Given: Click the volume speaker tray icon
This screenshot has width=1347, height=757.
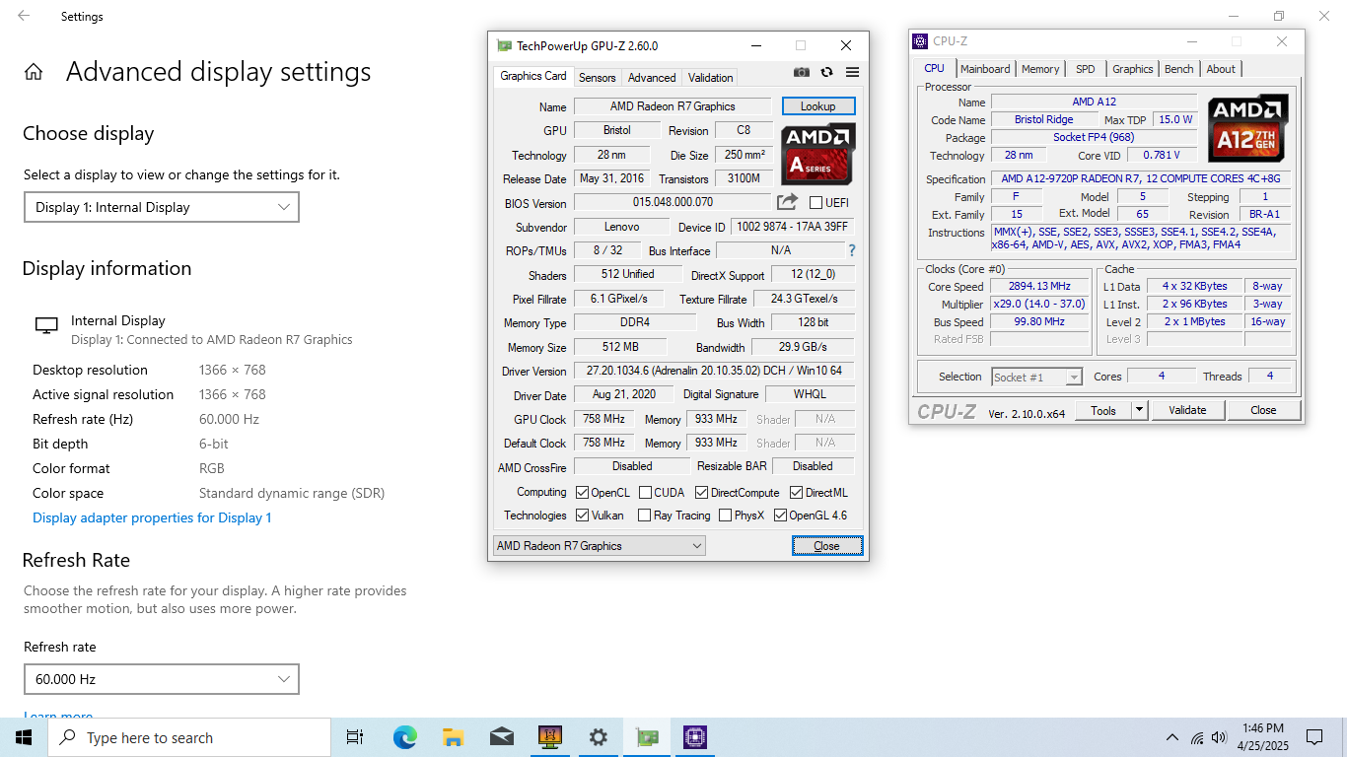Looking at the screenshot, I should [1219, 737].
